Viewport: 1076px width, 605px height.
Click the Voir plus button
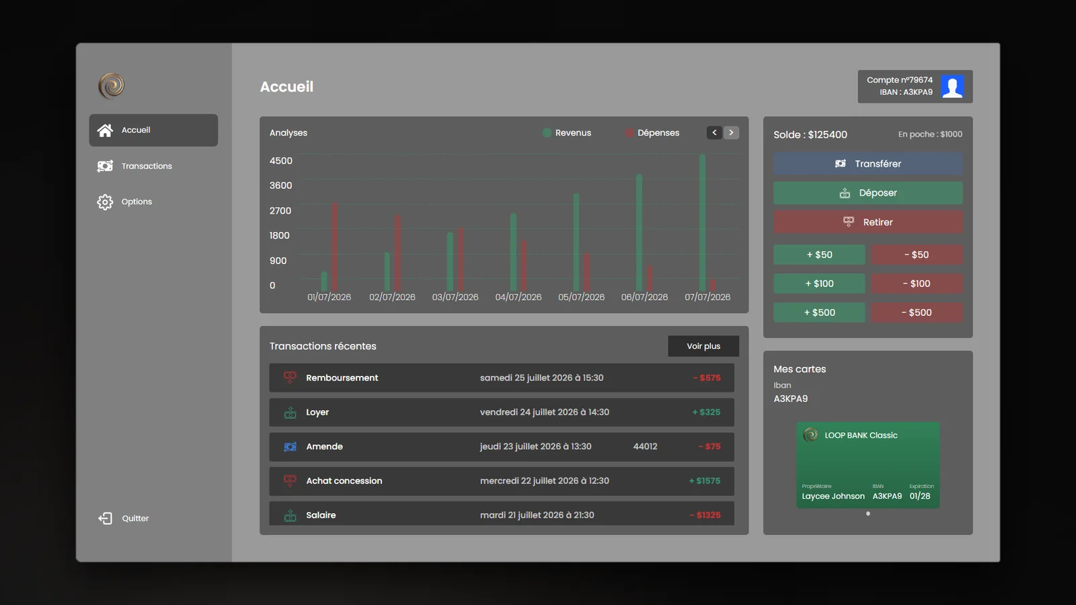pyautogui.click(x=703, y=346)
